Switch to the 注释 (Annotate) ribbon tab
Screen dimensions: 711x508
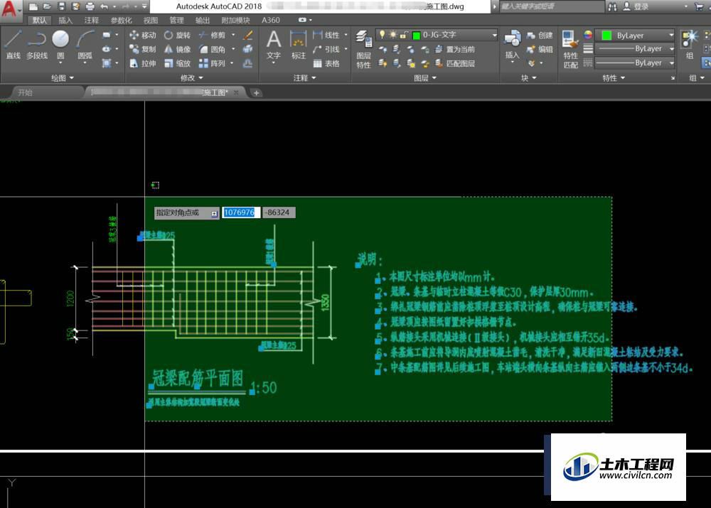[x=91, y=20]
